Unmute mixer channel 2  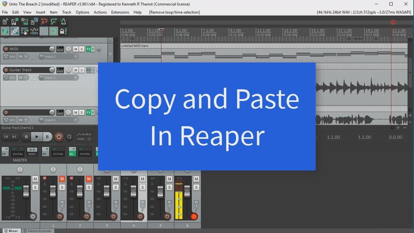tap(89, 179)
